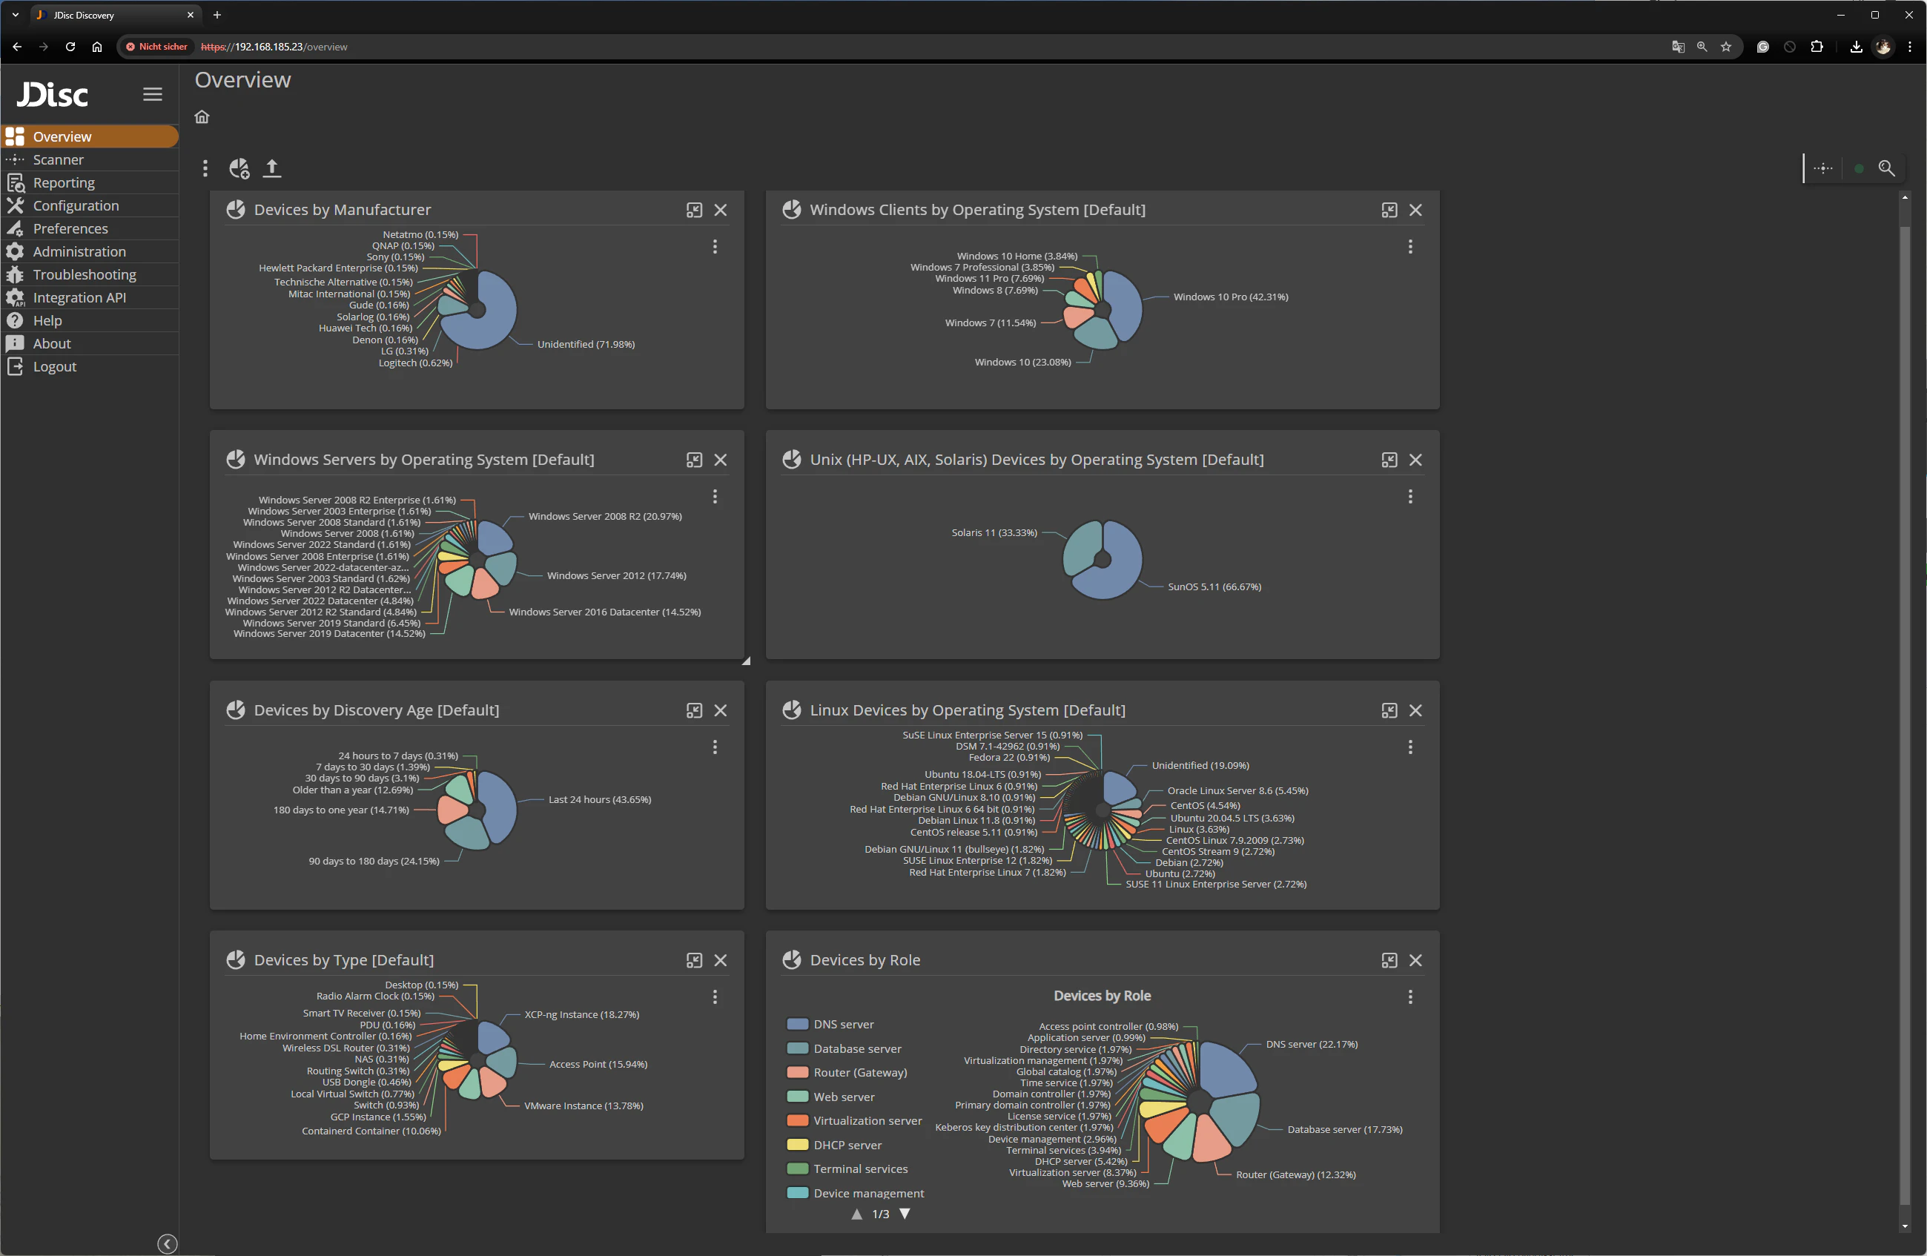1927x1256 pixels.
Task: Open the hamburger menu next to JDisc logo
Action: pyautogui.click(x=152, y=94)
